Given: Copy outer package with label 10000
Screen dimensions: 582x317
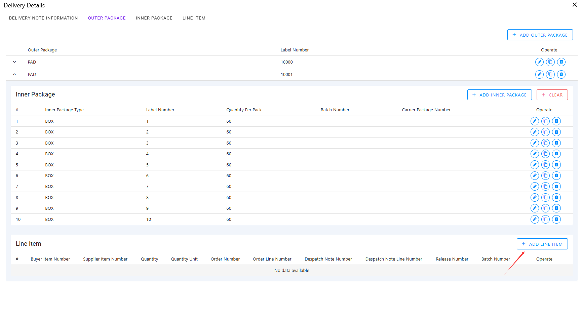Looking at the screenshot, I should [x=550, y=62].
